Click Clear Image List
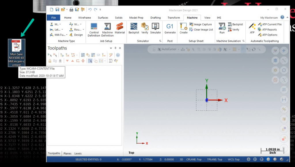Image resolution: width=295 pixels, height=167 pixels. 201,30
